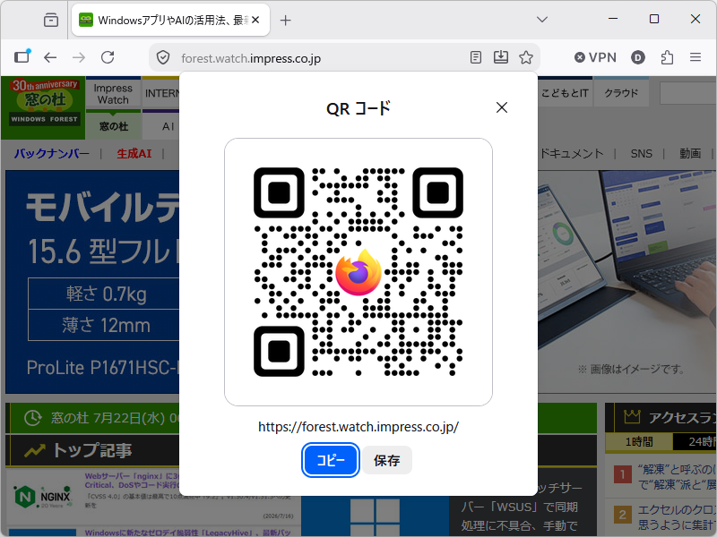Click the install/download page icon in address bar
The height and width of the screenshot is (537, 717).
(x=501, y=57)
